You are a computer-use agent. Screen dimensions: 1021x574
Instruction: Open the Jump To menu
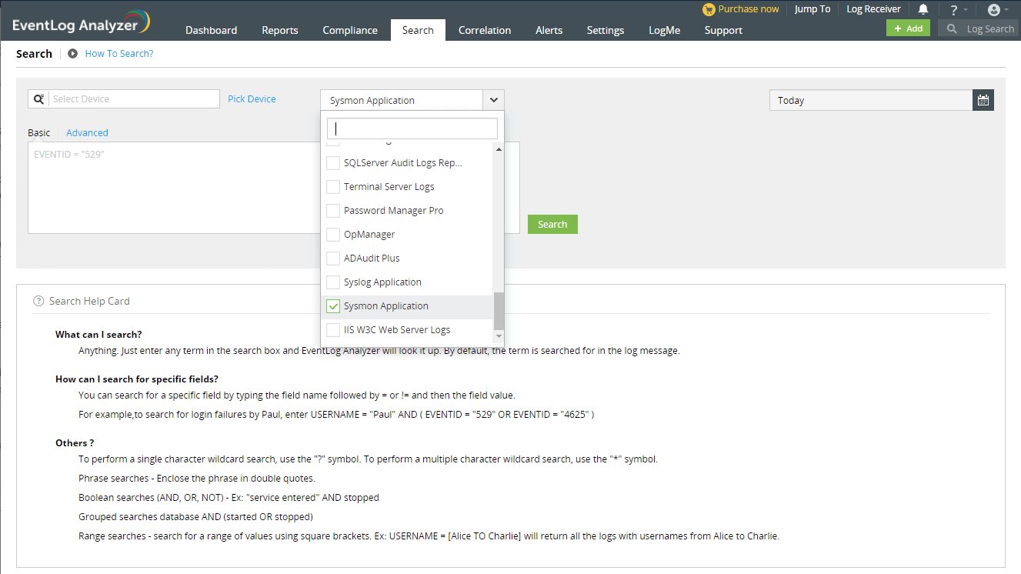click(x=812, y=9)
